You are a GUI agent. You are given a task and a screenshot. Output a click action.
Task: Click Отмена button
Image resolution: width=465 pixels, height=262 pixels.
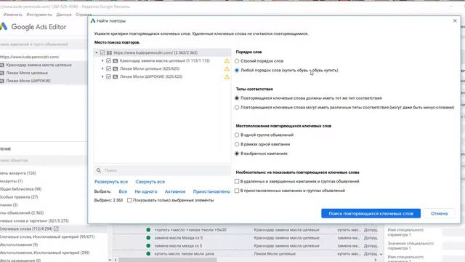(x=439, y=213)
